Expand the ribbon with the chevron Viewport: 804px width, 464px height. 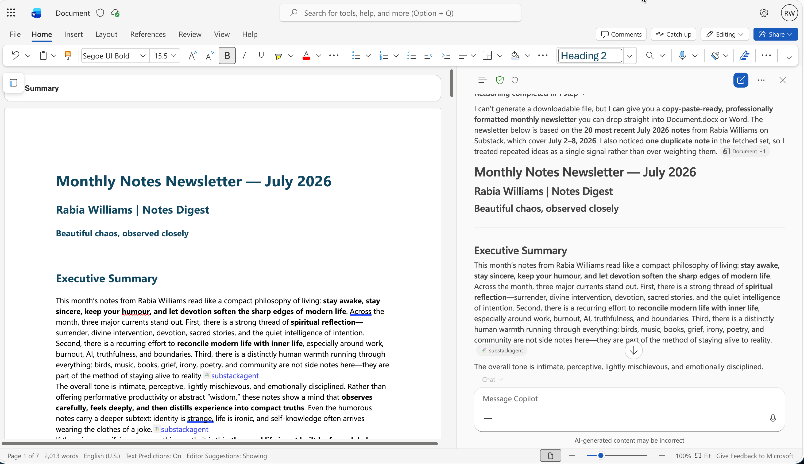(789, 58)
